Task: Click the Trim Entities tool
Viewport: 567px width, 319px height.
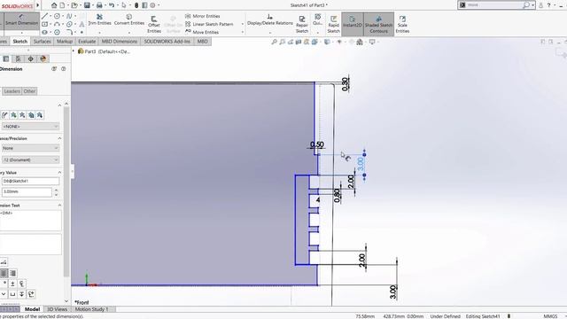Action: (x=99, y=19)
